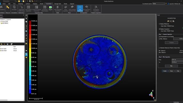Click the Filter button
Viewport: 183px width, 103px height.
point(172,66)
